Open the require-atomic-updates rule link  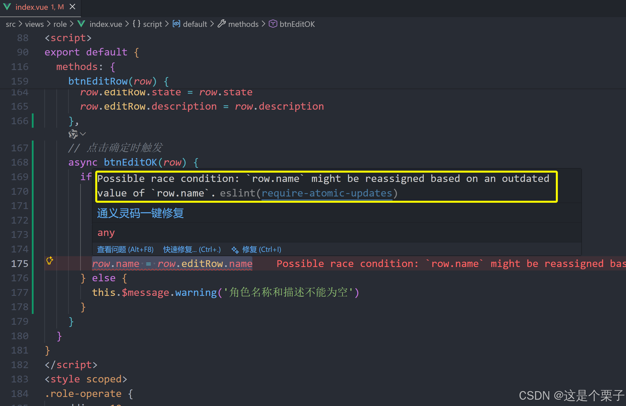click(327, 193)
